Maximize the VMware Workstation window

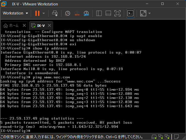click(x=162, y=4)
